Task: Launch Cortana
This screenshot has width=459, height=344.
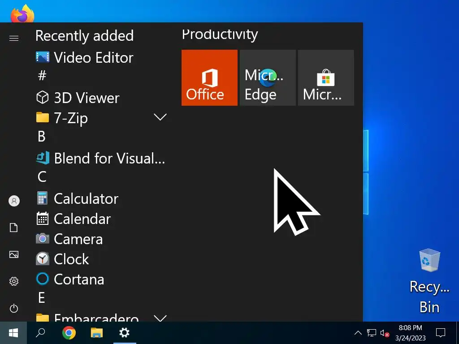Action: [102, 279]
